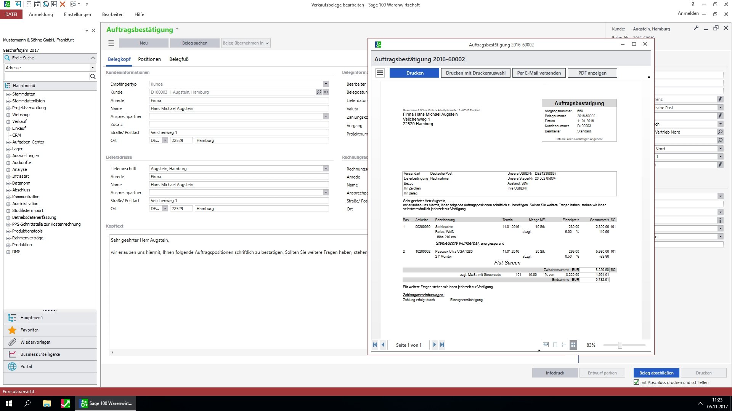732x411 pixels.
Task: Click the wrench settings icon top right
Action: [696, 28]
